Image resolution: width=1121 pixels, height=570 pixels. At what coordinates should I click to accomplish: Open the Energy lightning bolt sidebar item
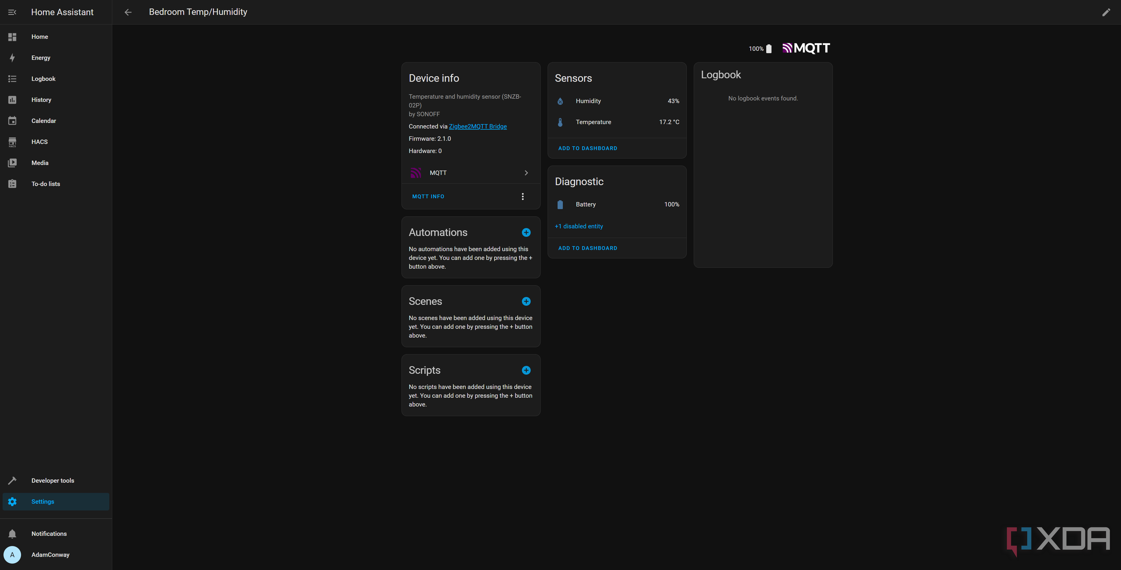pyautogui.click(x=41, y=58)
